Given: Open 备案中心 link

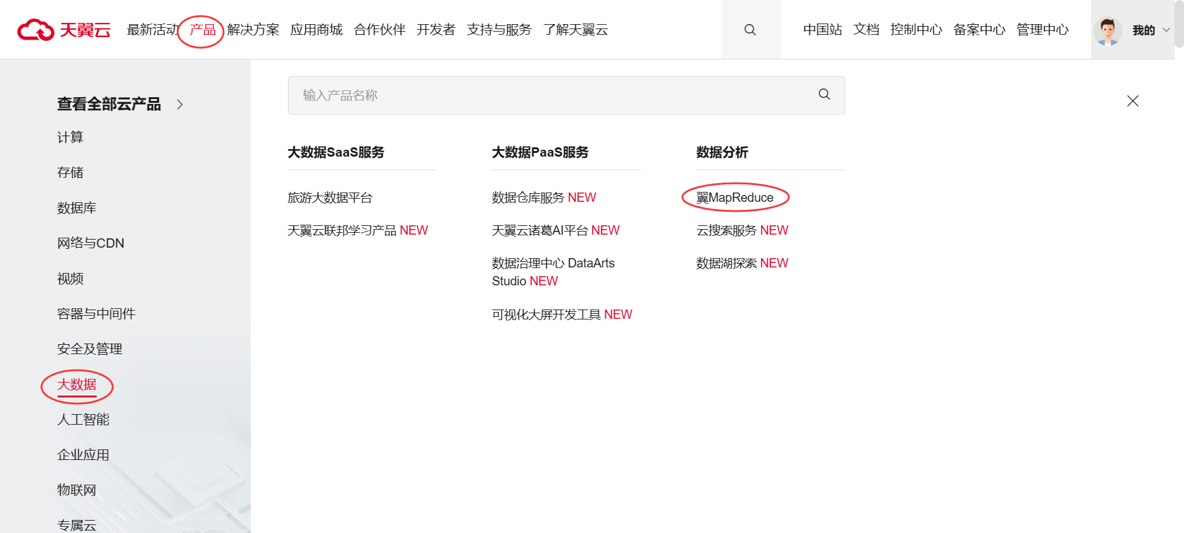Looking at the screenshot, I should [x=980, y=30].
